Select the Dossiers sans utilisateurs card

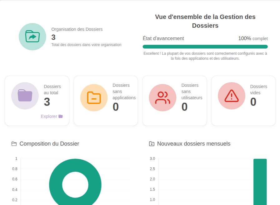174,100
